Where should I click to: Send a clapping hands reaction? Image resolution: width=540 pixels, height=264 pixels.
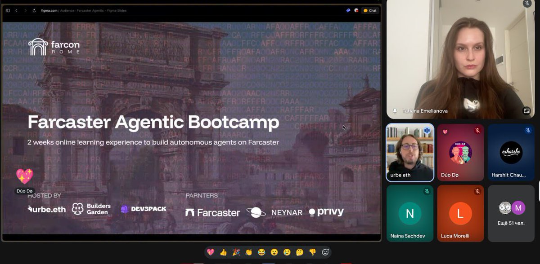tap(249, 252)
